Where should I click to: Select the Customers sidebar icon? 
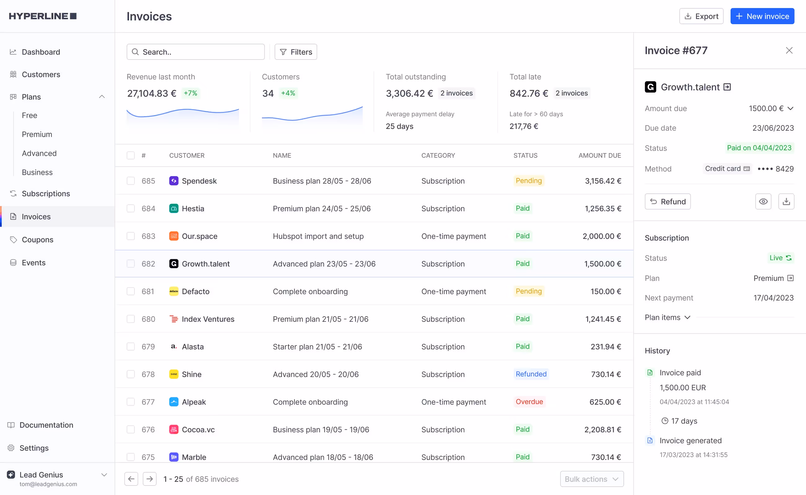pos(13,74)
